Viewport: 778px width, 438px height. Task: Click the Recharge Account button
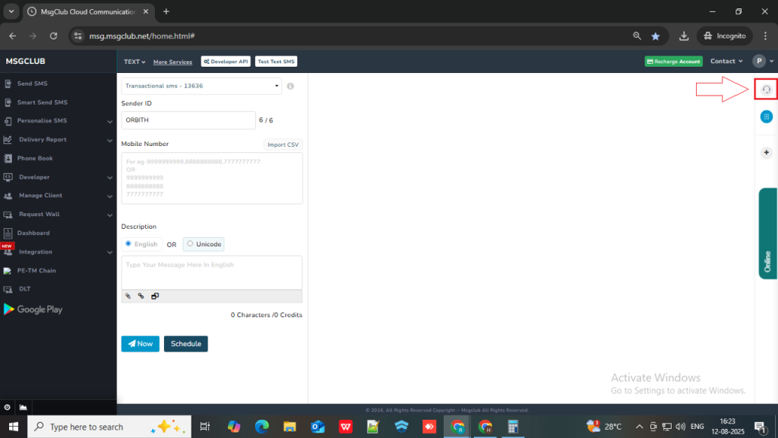click(673, 62)
